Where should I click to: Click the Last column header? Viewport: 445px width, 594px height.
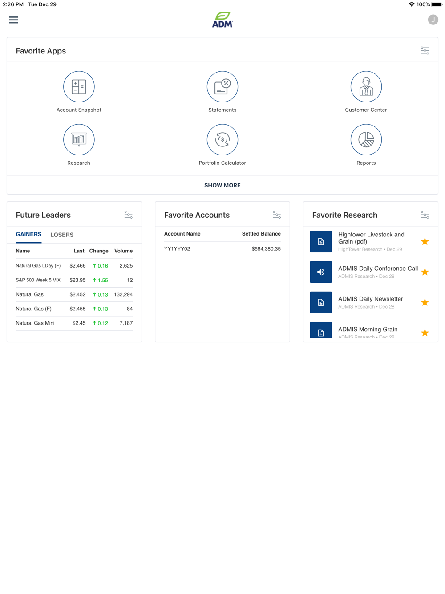[x=79, y=251]
